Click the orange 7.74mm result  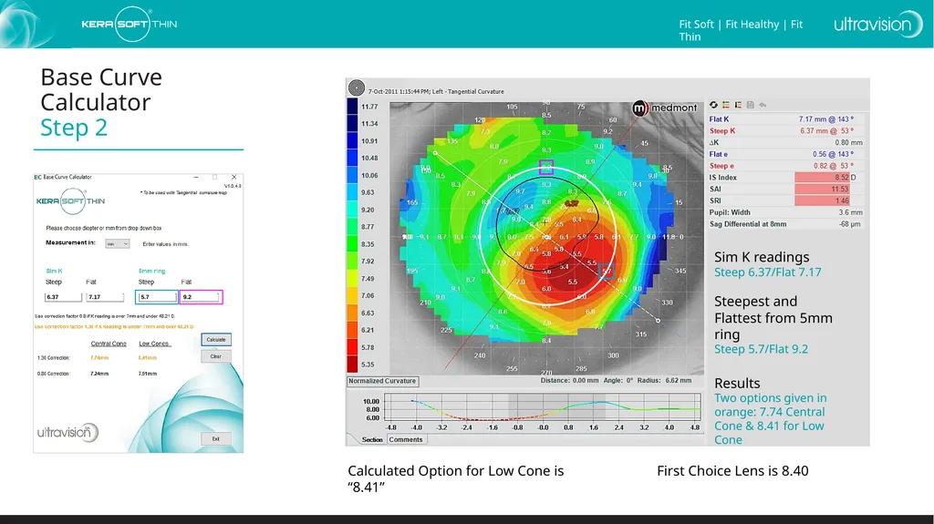[99, 358]
